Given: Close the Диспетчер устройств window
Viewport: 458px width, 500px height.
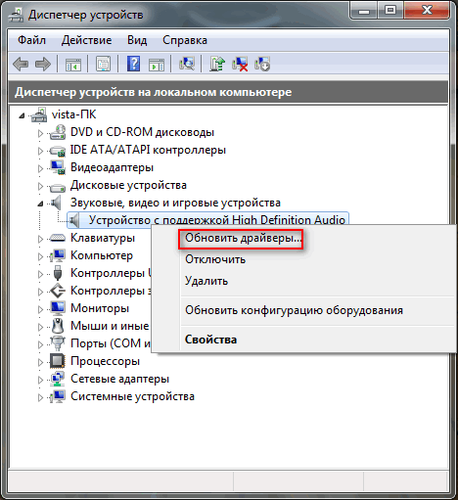Looking at the screenshot, I should [427, 11].
